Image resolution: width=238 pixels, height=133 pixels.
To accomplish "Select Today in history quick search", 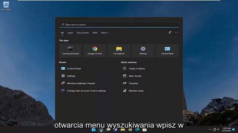I will click(x=134, y=68).
